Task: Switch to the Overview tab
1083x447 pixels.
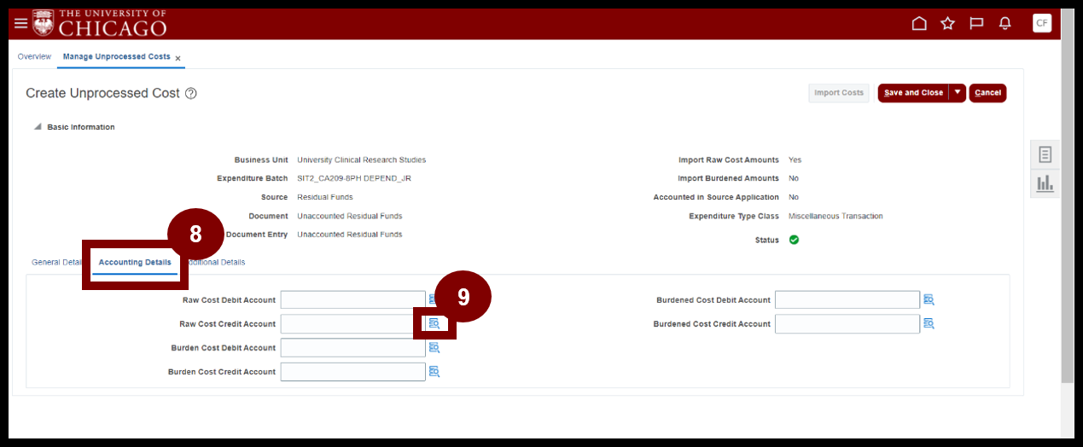Action: coord(35,56)
